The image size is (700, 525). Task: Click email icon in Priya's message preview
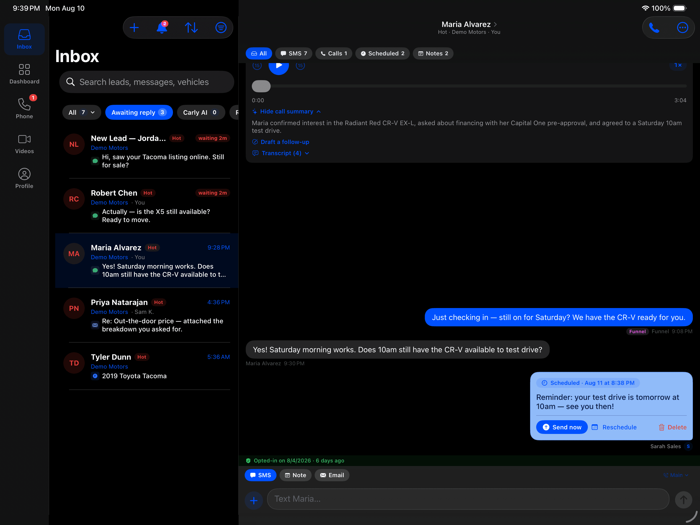click(x=95, y=325)
